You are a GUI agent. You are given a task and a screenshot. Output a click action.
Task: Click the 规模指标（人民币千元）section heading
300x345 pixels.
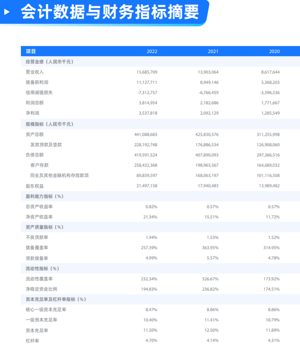[49, 124]
